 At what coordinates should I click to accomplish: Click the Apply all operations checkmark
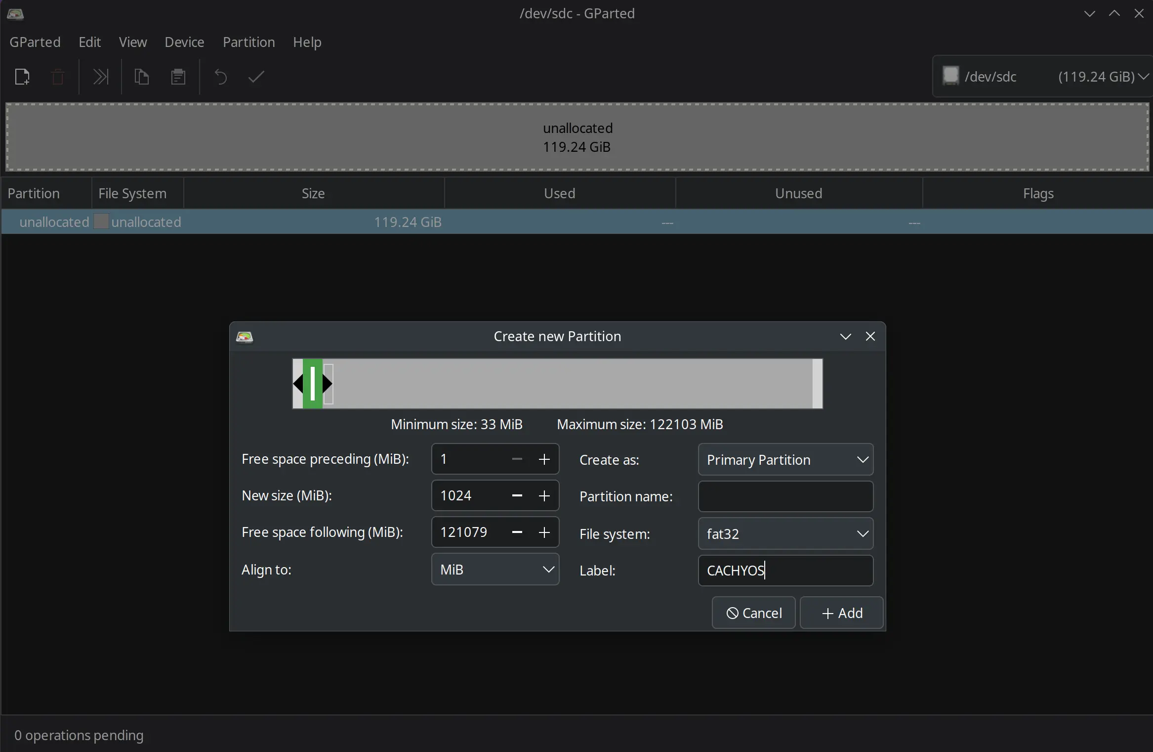(256, 77)
